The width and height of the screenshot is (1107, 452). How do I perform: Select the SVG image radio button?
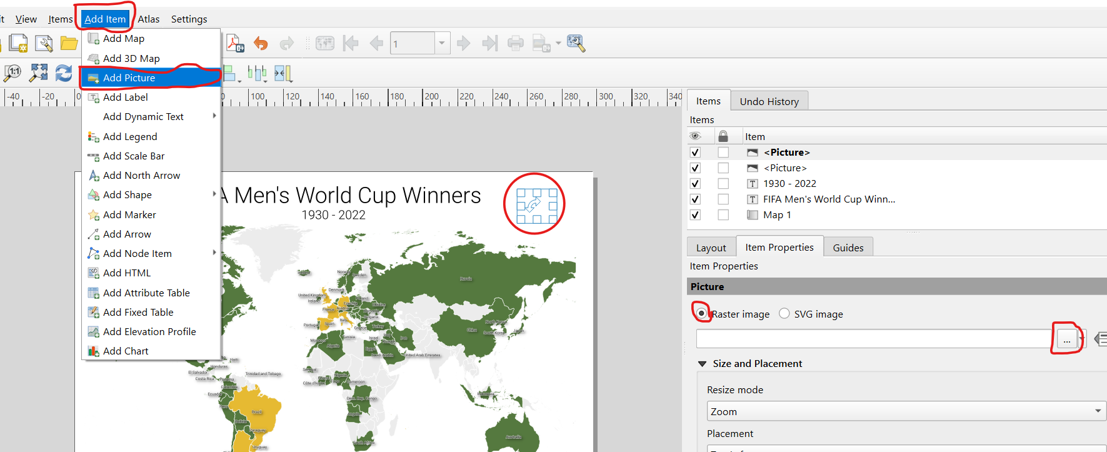tap(784, 313)
